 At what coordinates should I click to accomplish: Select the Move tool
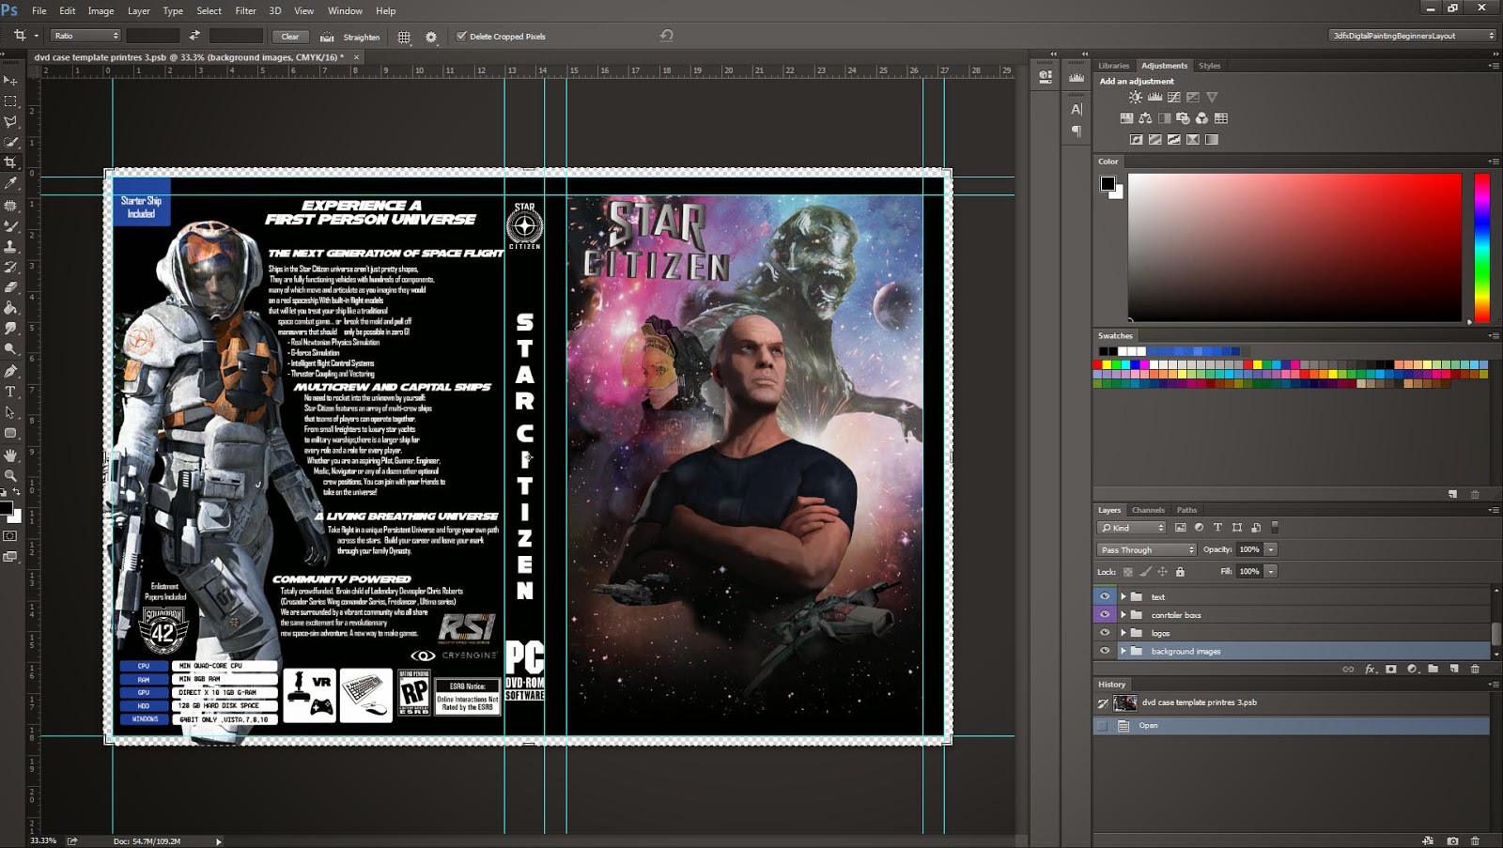[x=10, y=81]
